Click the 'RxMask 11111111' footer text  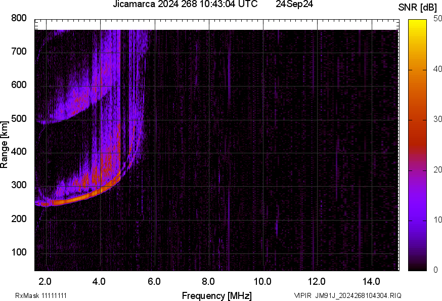41,295
